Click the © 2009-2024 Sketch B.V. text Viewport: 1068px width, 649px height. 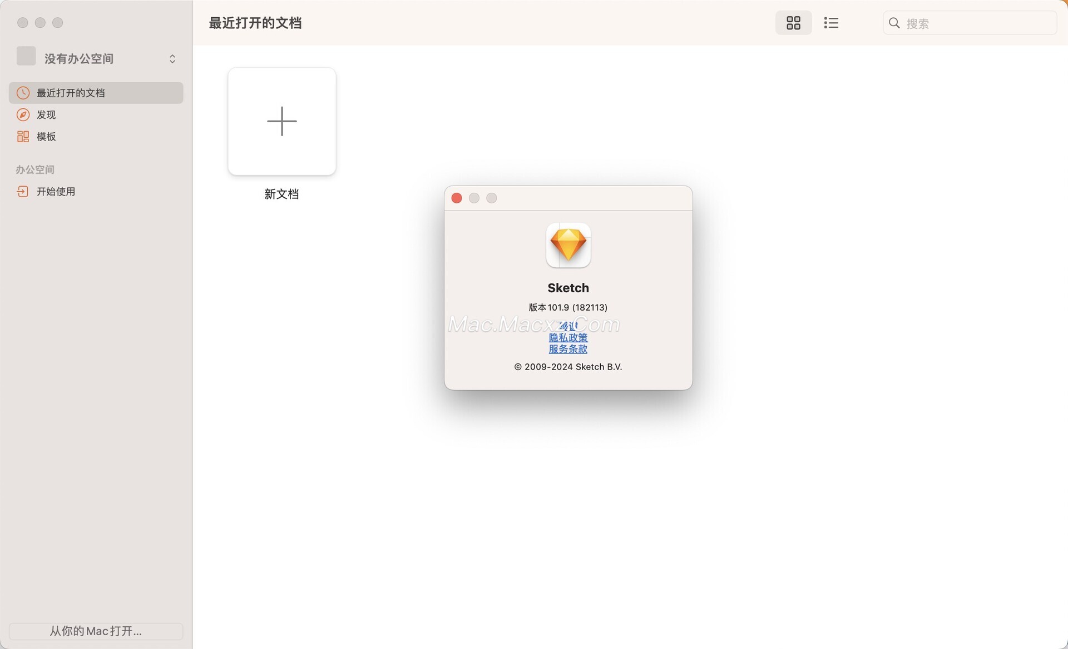tap(568, 367)
